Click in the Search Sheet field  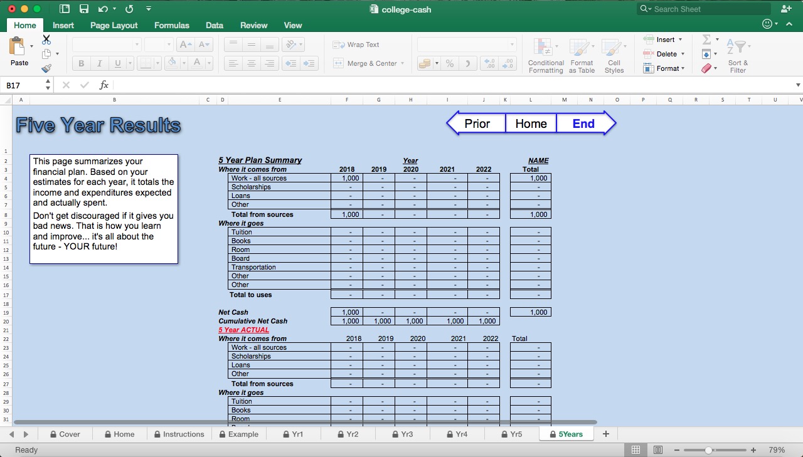coord(703,9)
